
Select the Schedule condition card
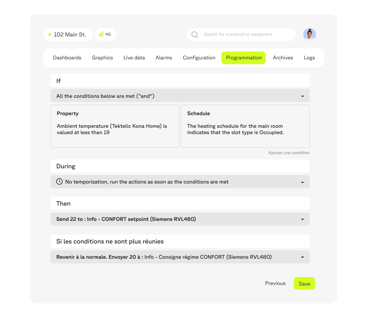point(245,126)
